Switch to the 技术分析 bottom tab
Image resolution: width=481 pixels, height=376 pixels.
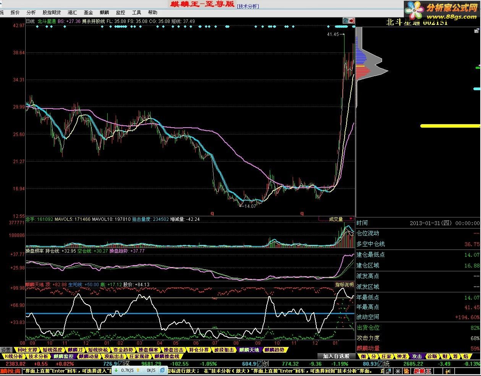(x=38, y=356)
